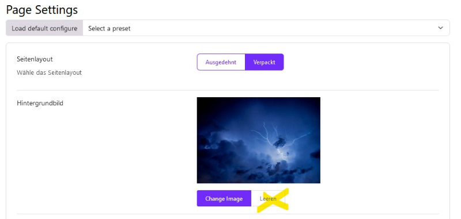Click the word Image on the purple button
The width and height of the screenshot is (461, 219).
pyautogui.click(x=234, y=199)
